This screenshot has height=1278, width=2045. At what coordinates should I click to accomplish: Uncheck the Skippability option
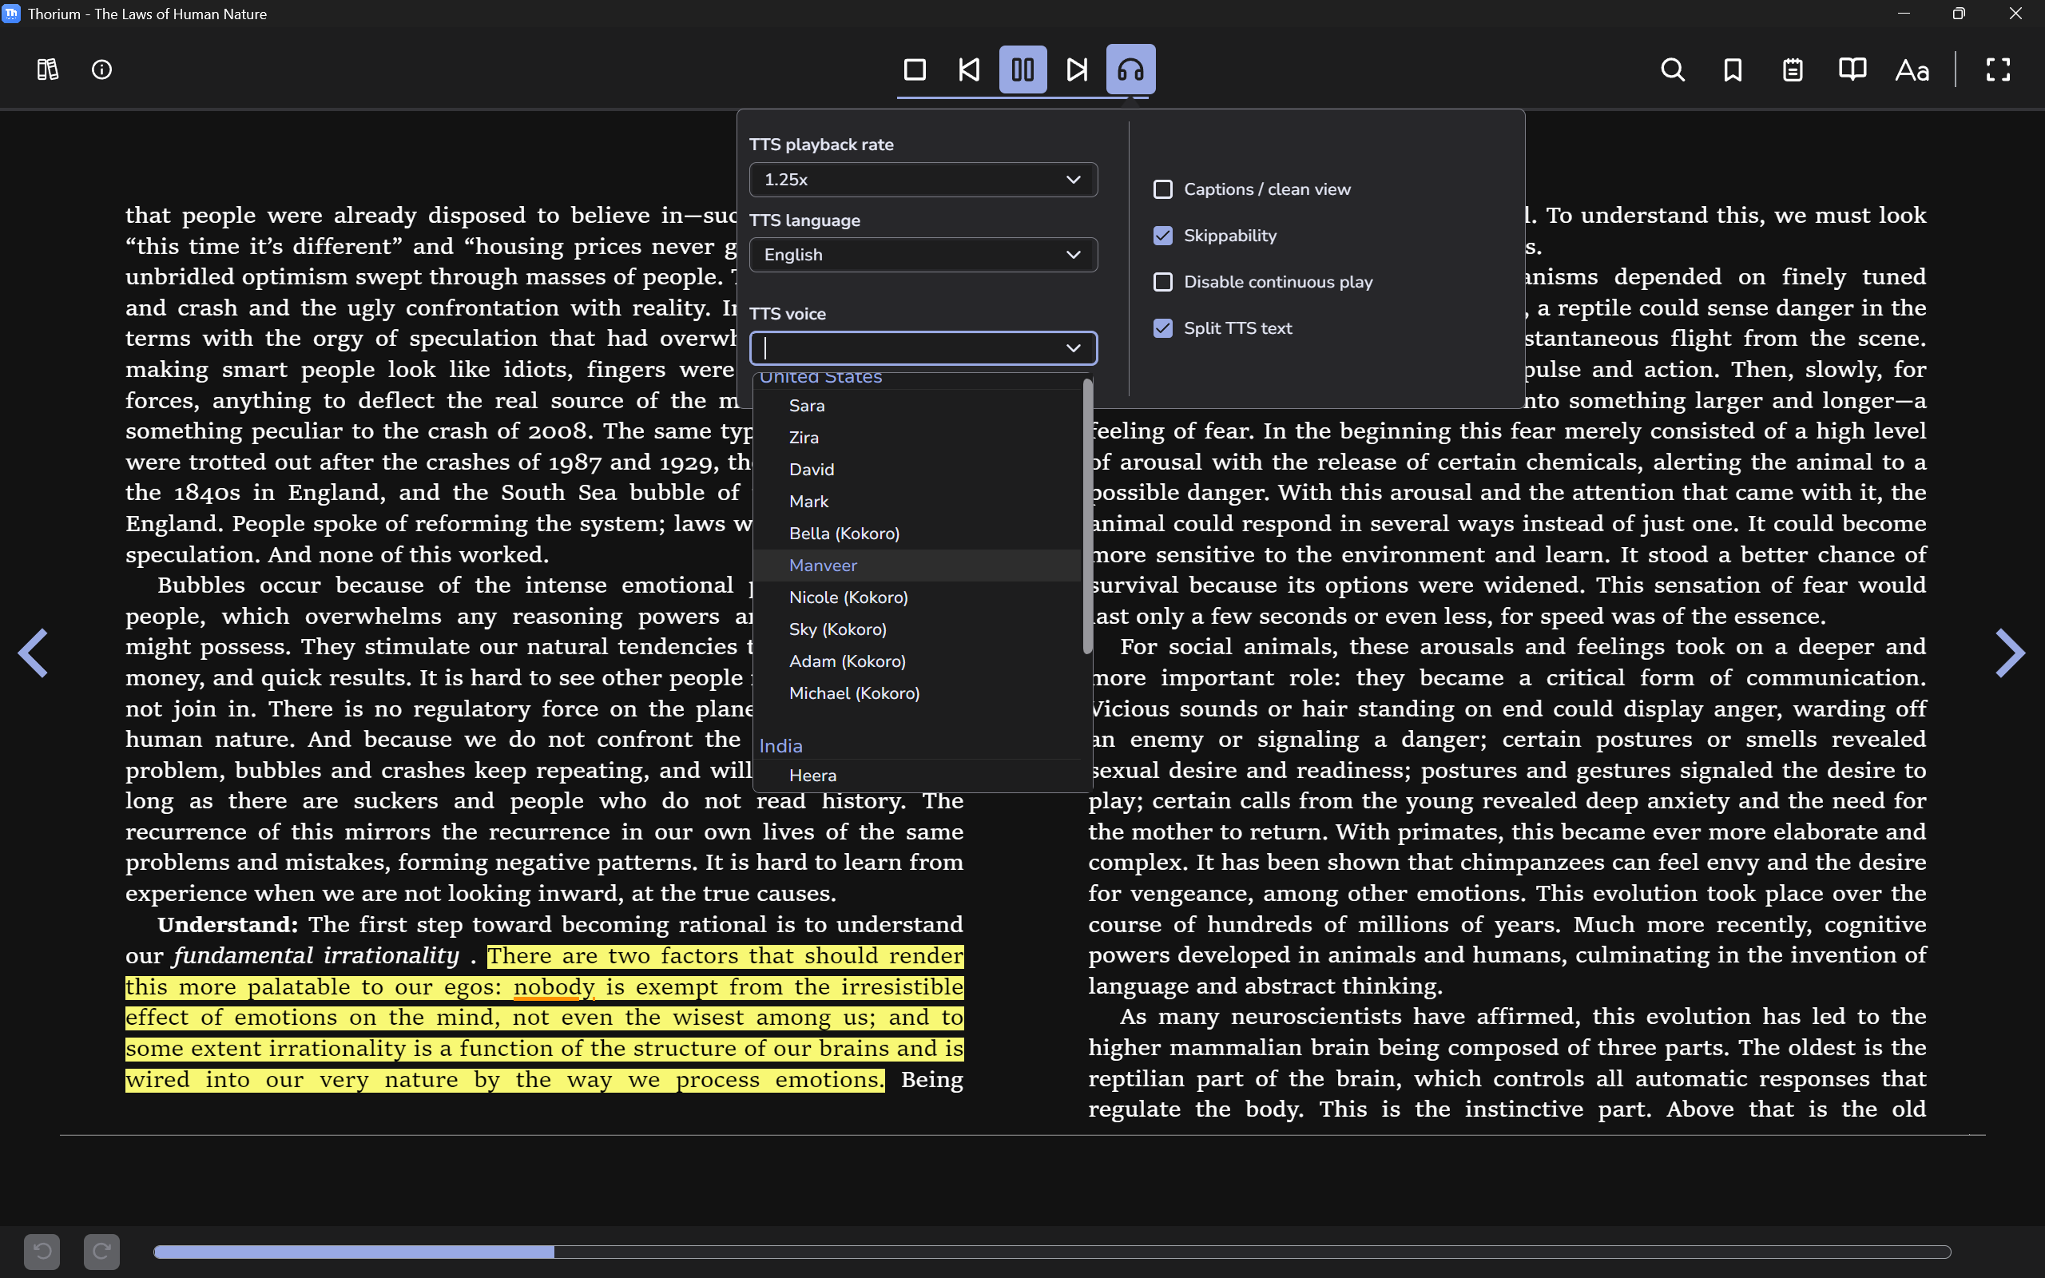click(1163, 236)
